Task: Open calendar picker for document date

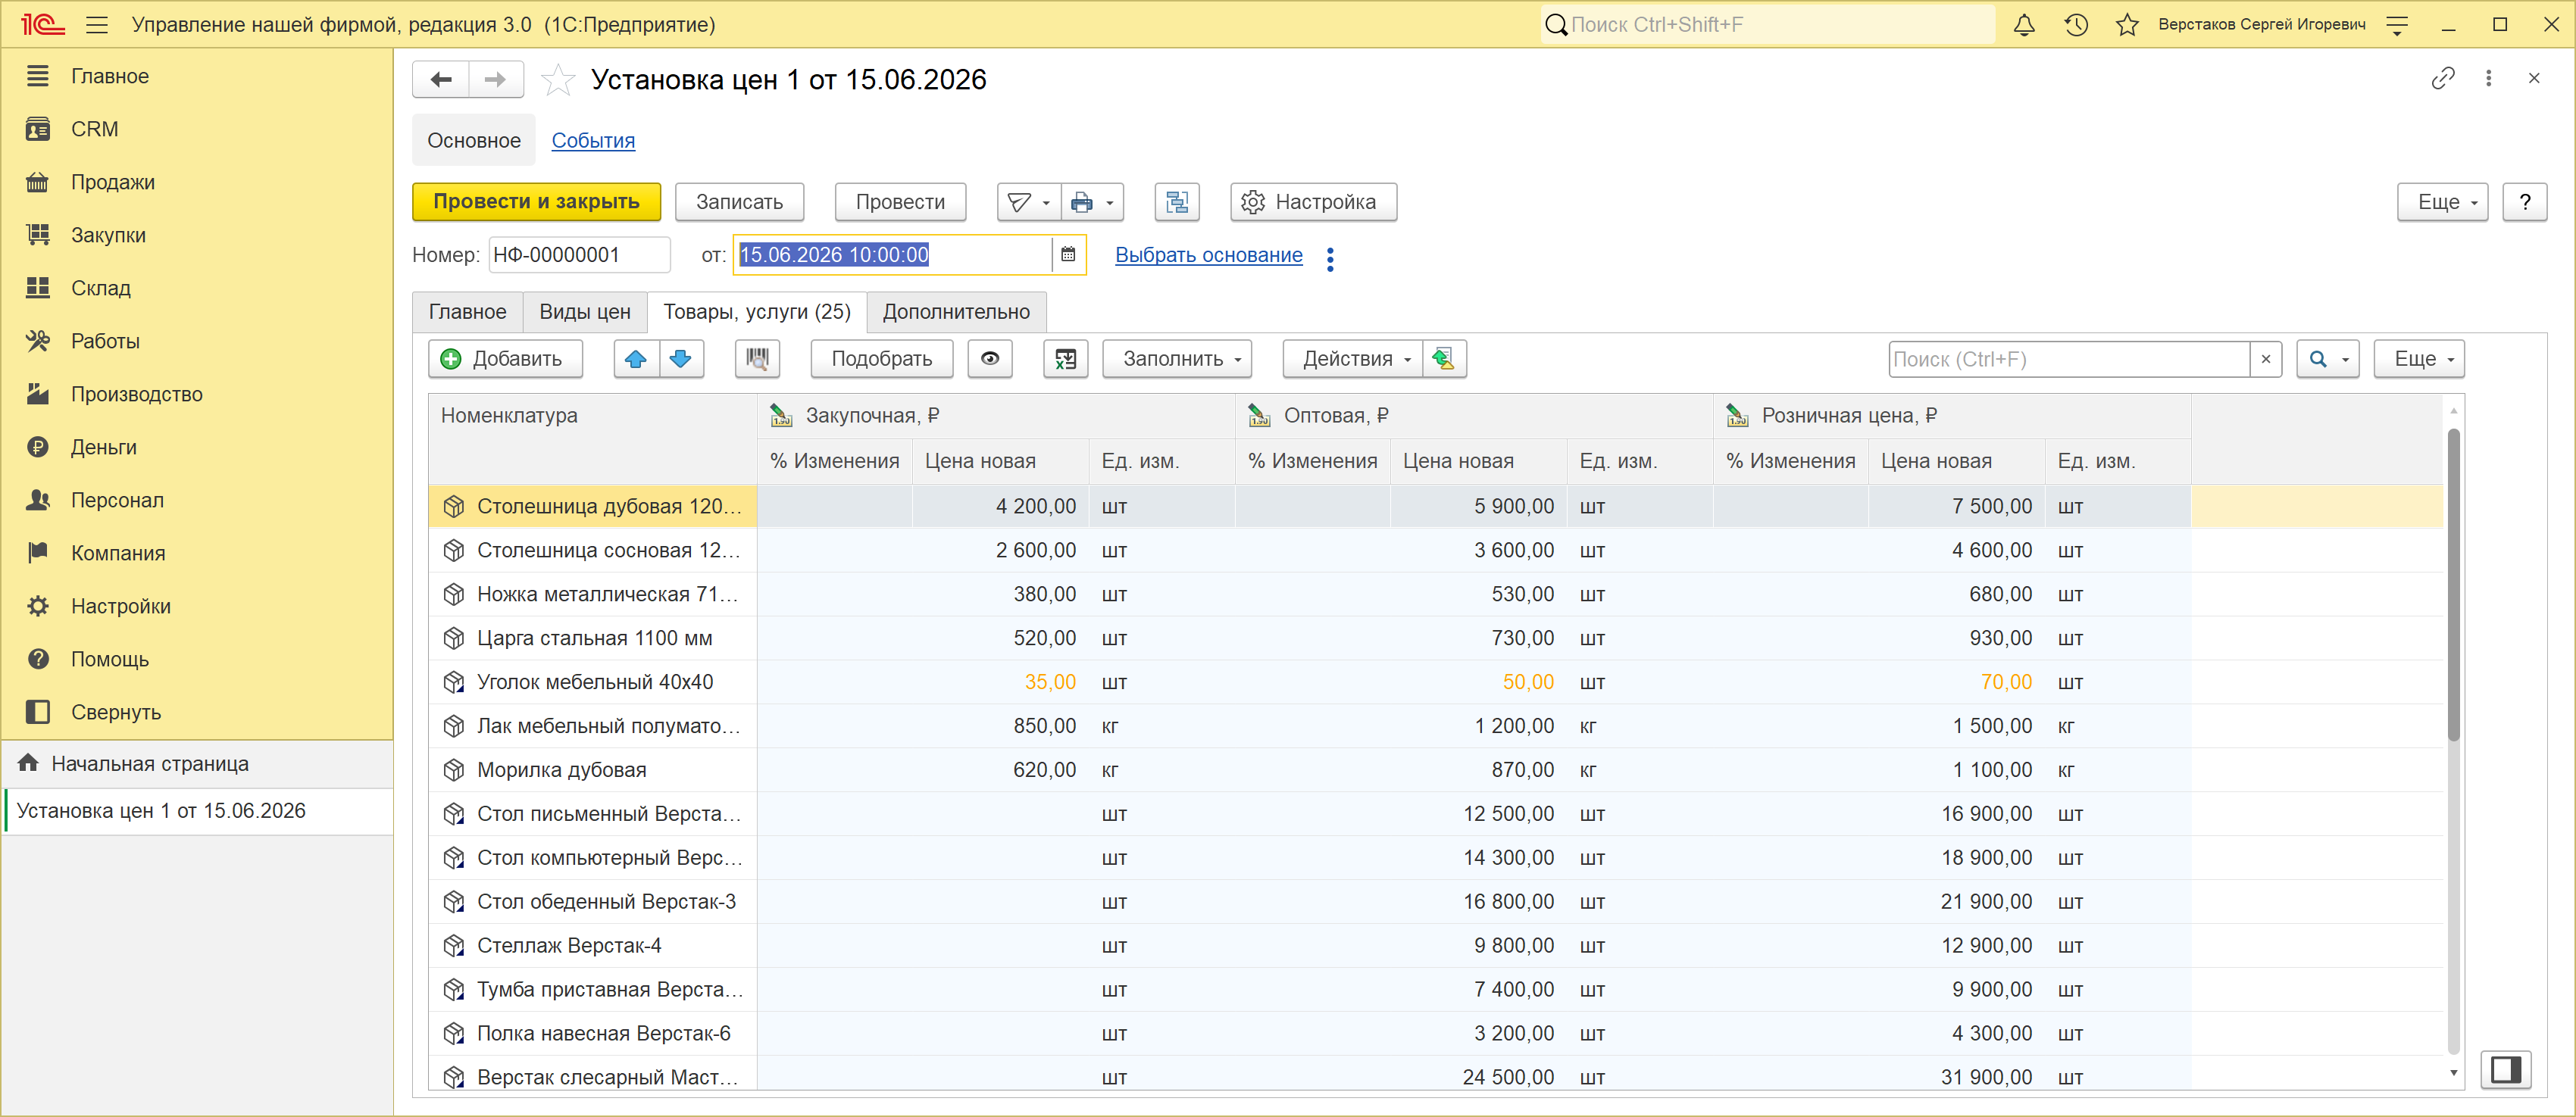Action: pyautogui.click(x=1068, y=254)
